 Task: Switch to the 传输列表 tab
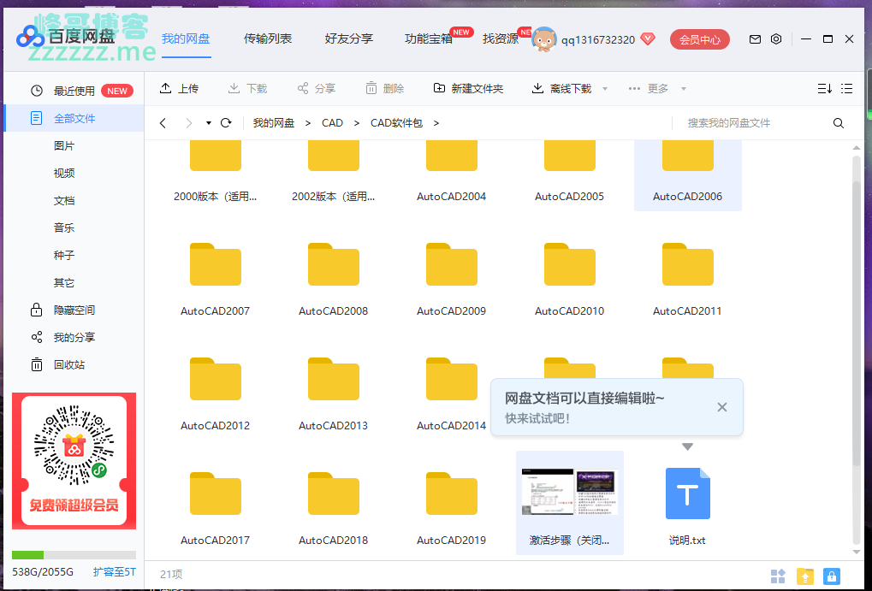tap(268, 39)
